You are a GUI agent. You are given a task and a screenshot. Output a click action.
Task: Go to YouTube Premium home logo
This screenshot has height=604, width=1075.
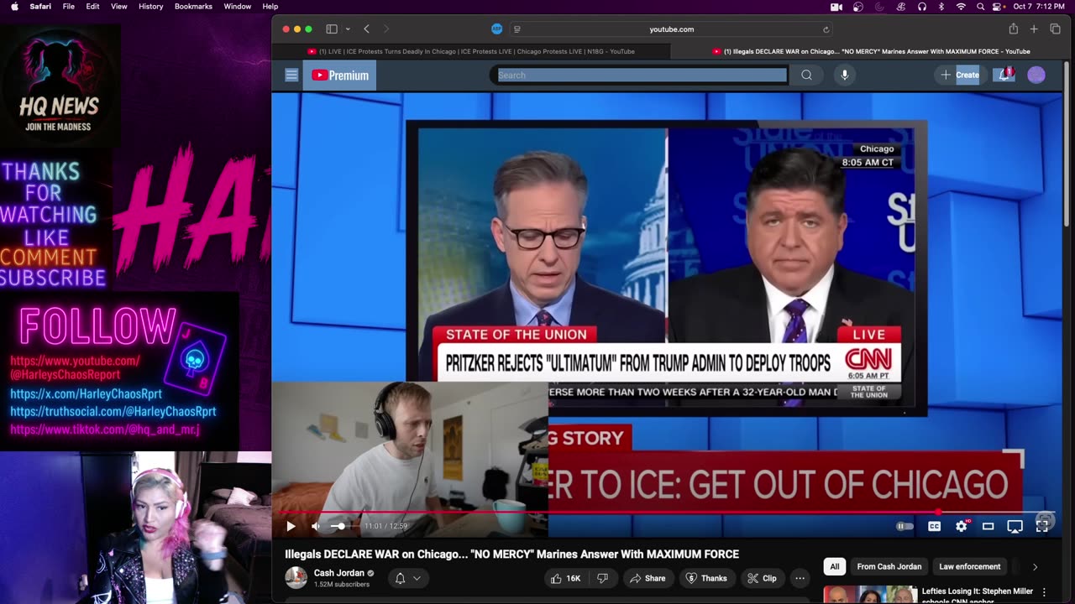click(x=340, y=75)
